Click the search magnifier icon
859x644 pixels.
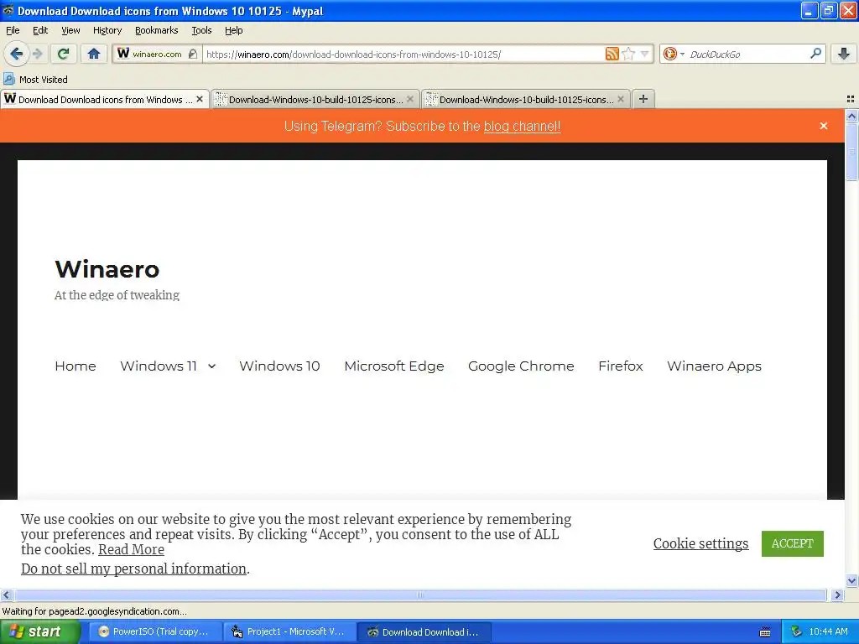[x=815, y=54]
